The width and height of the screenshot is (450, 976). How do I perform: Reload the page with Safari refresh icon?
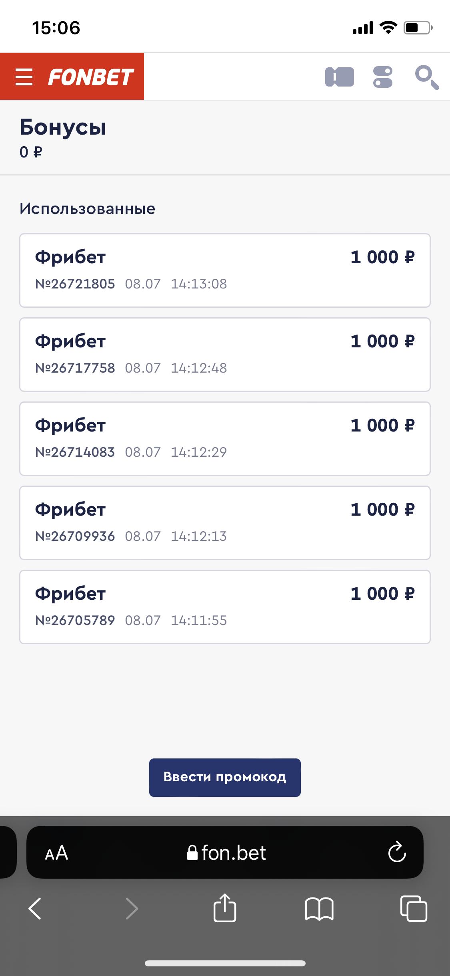point(397,852)
